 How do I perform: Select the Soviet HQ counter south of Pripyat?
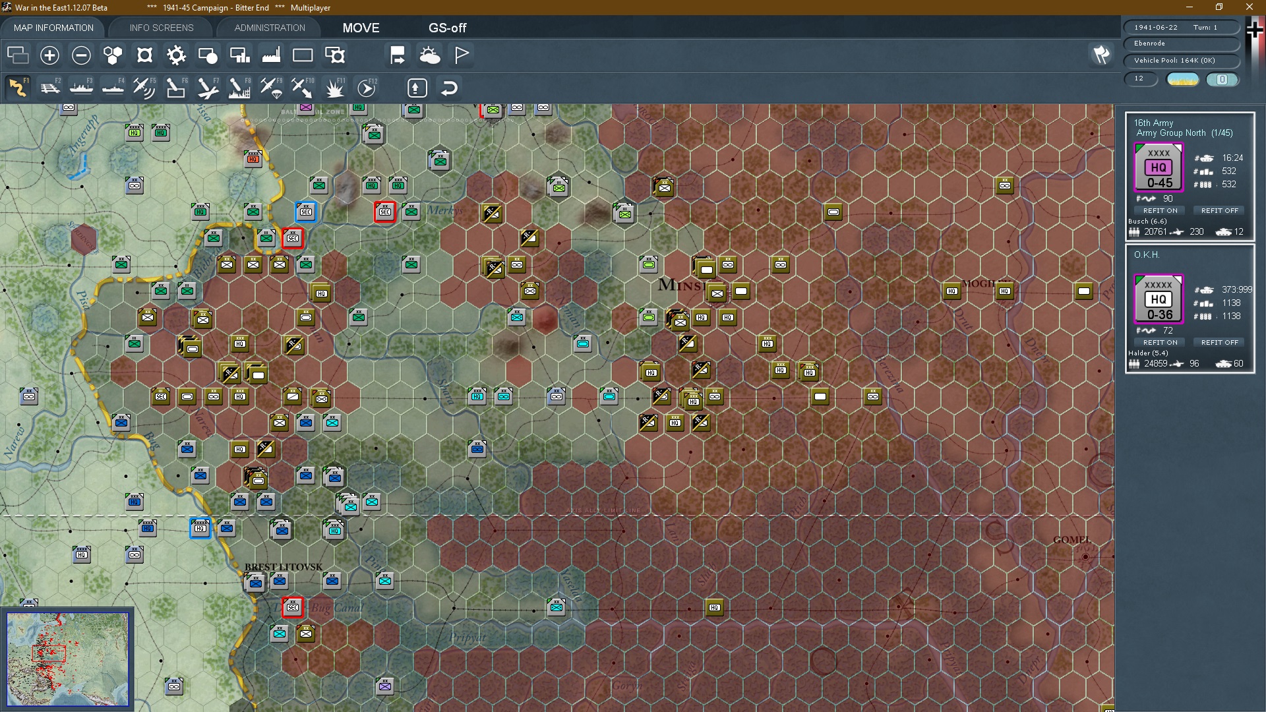tap(715, 607)
